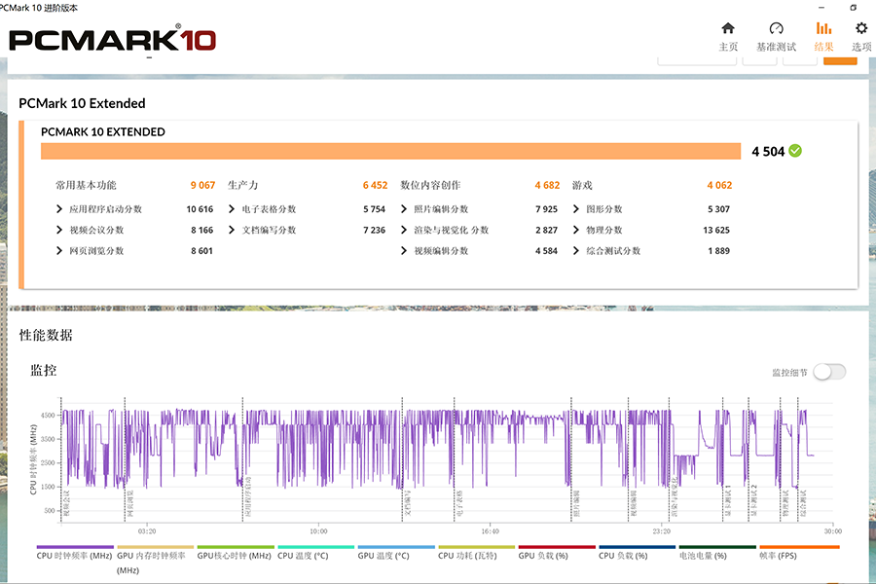Screen dimensions: 876x584
Task: Click the 数位内容创作 score 4 682
Action: point(547,185)
